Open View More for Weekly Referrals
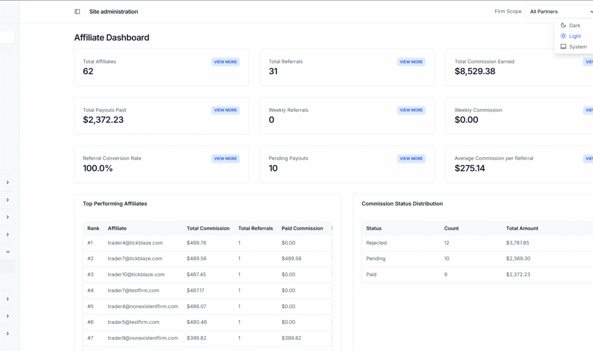This screenshot has width=593, height=351. click(x=411, y=110)
